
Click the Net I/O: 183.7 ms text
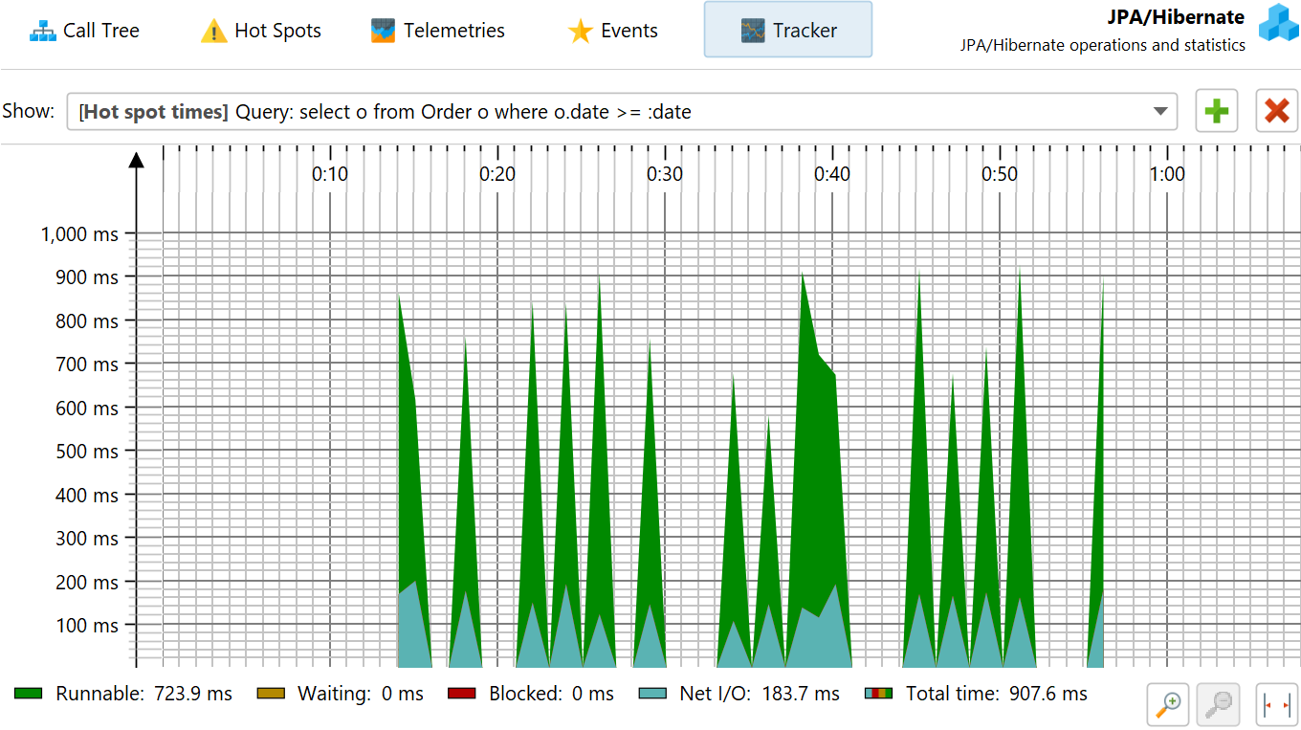760,694
